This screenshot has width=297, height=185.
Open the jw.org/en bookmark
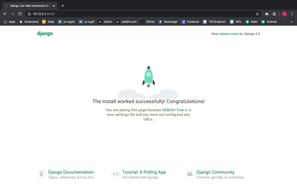tap(66, 22)
